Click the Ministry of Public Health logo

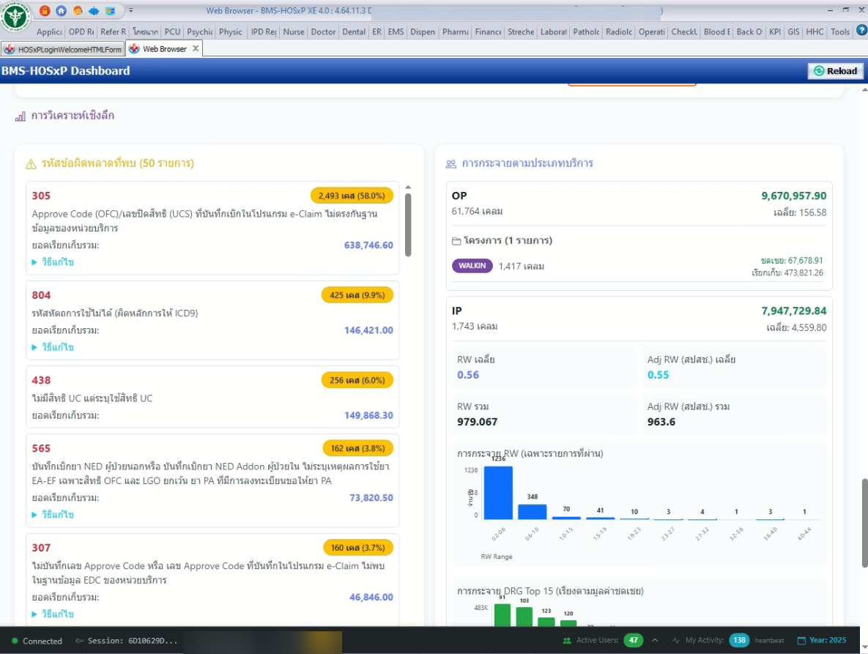pos(15,15)
